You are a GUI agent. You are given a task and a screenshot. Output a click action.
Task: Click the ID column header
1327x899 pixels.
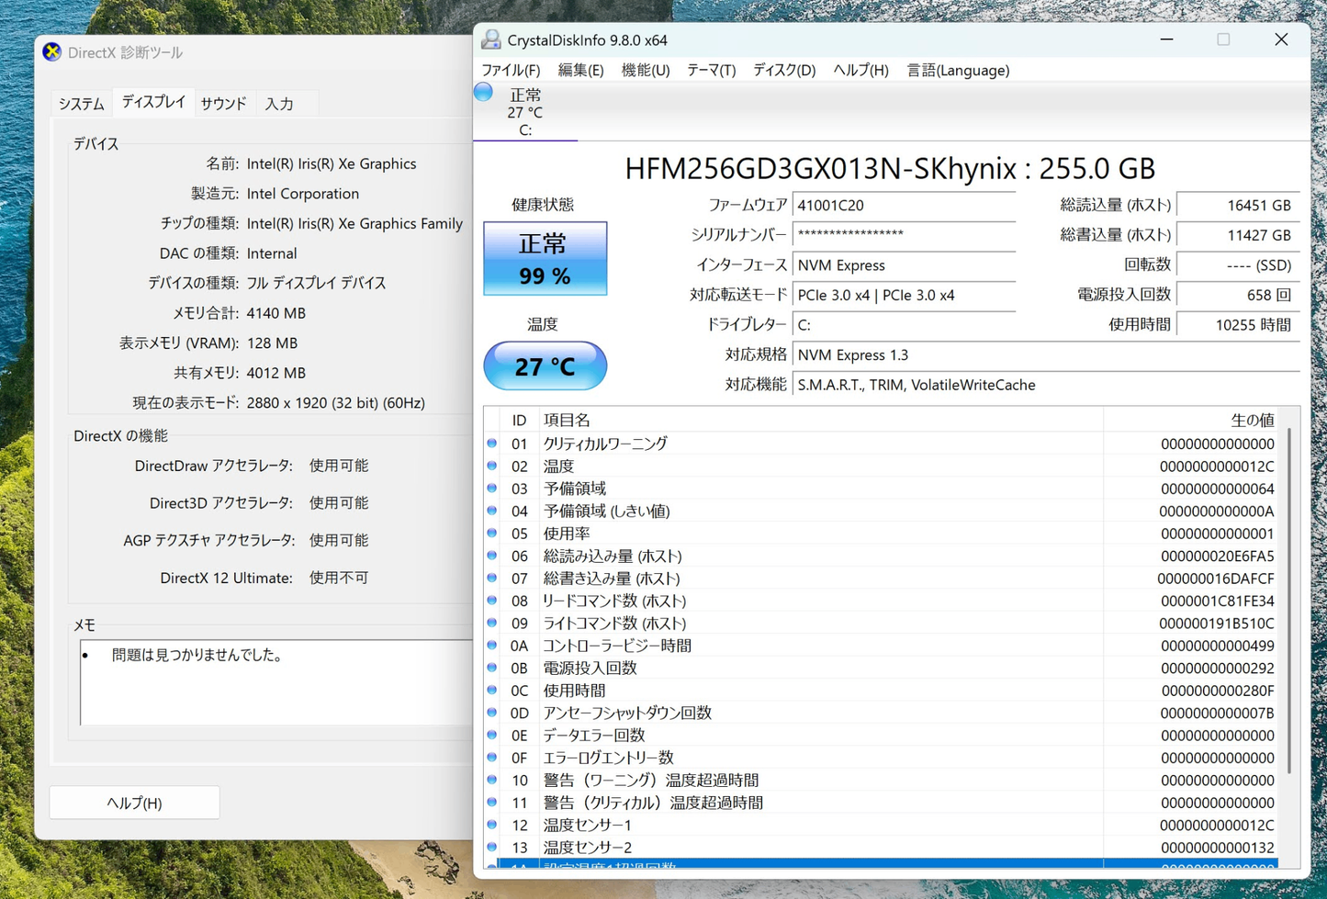[x=519, y=420]
